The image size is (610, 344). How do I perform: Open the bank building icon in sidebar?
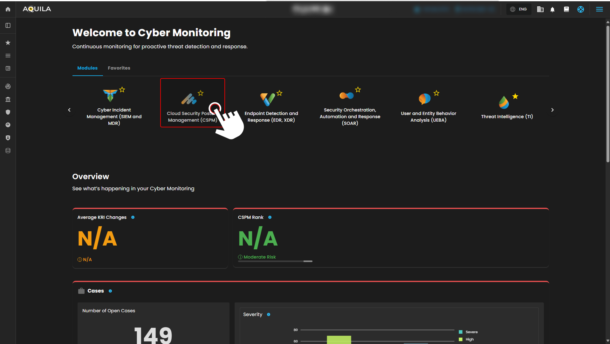point(8,99)
